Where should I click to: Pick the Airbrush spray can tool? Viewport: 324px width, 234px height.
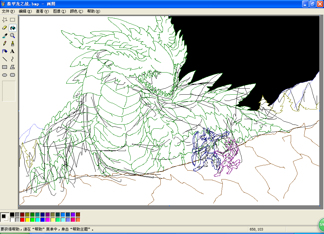coord(4,51)
